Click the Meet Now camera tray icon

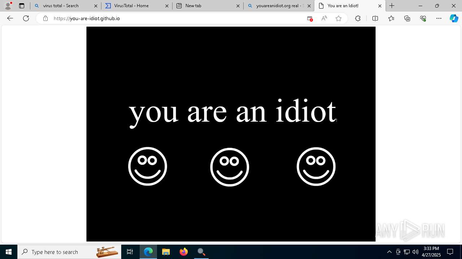coord(398,252)
